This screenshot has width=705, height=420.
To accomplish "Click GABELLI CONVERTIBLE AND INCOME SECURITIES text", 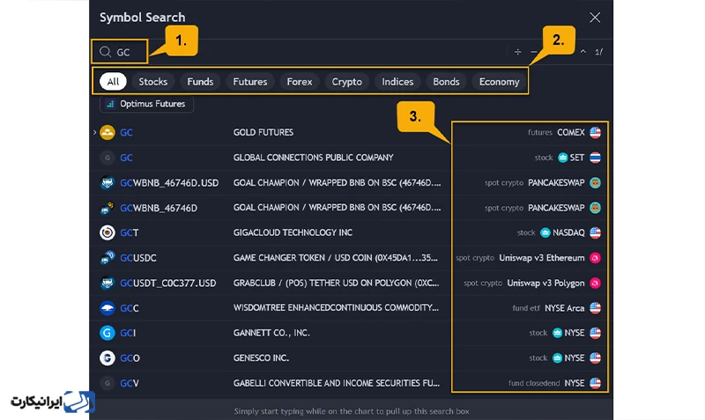I will (x=337, y=383).
